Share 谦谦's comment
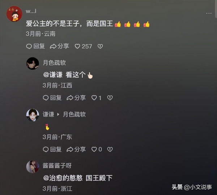The height and width of the screenshot is (195, 217). [x=76, y=149]
